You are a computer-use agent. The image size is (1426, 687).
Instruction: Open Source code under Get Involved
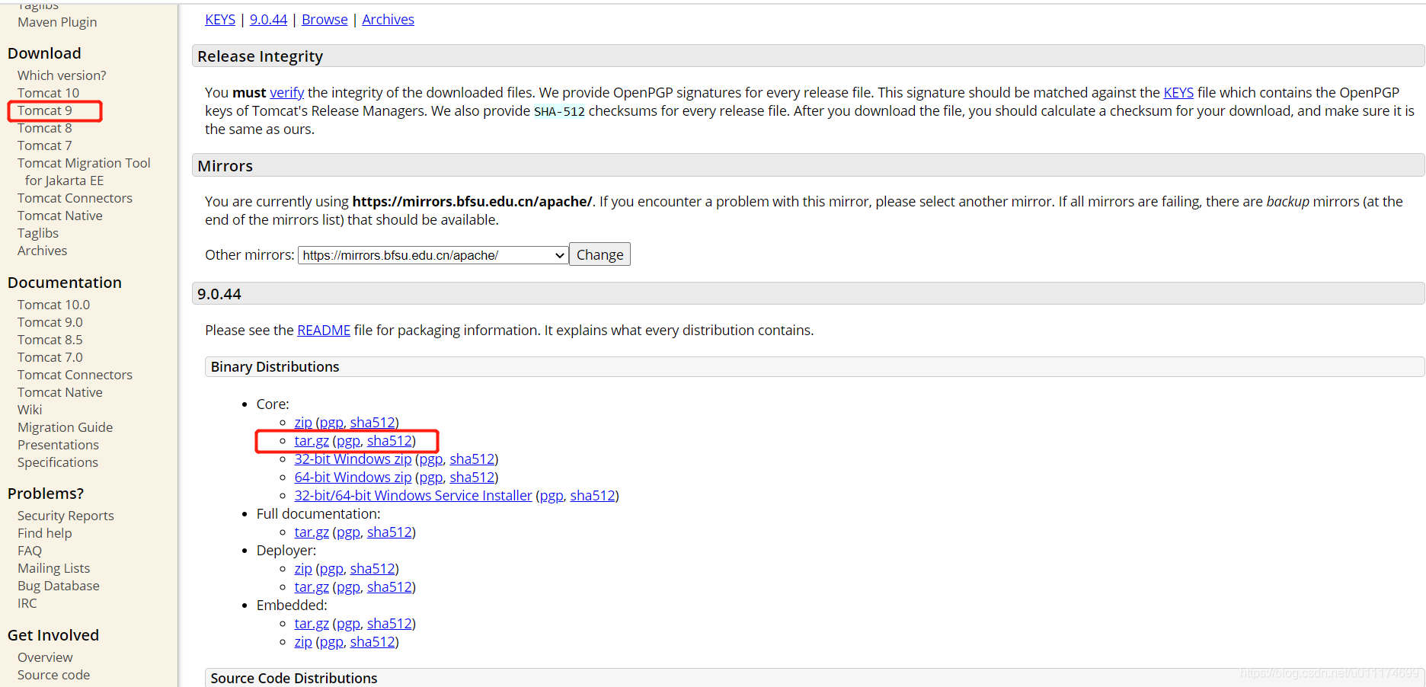tap(53, 675)
